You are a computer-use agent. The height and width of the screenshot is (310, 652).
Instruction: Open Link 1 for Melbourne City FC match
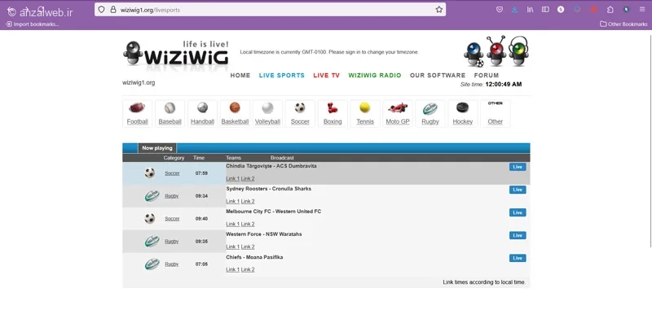(x=232, y=224)
